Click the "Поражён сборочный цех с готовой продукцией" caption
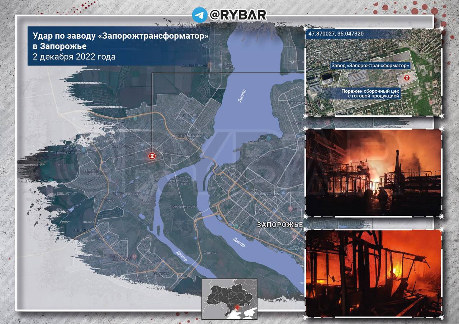This screenshot has width=459, height=324. 370,93
